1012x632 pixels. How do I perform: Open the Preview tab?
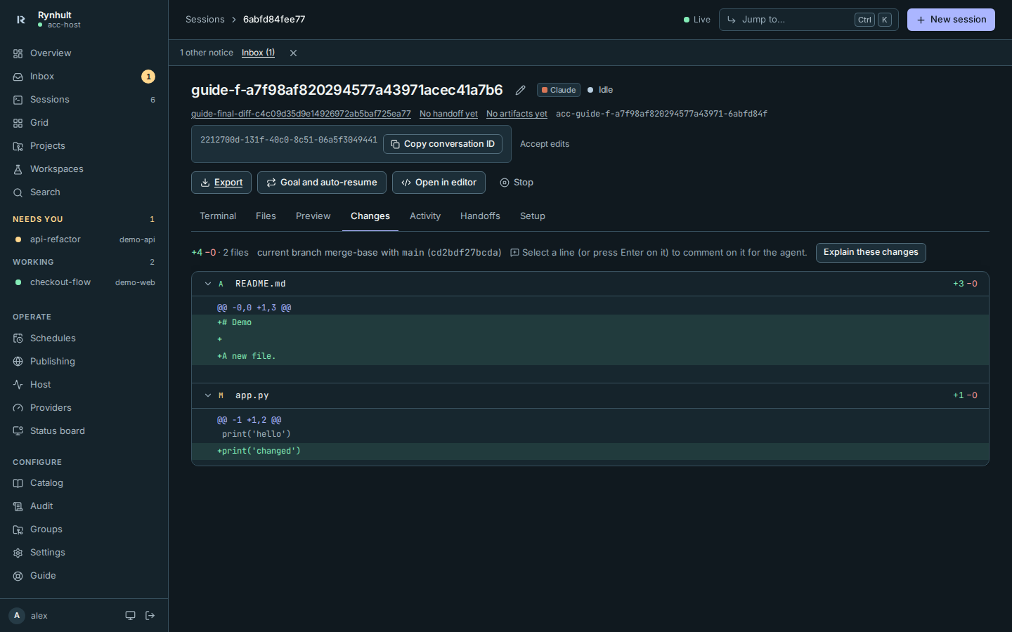[x=313, y=216]
